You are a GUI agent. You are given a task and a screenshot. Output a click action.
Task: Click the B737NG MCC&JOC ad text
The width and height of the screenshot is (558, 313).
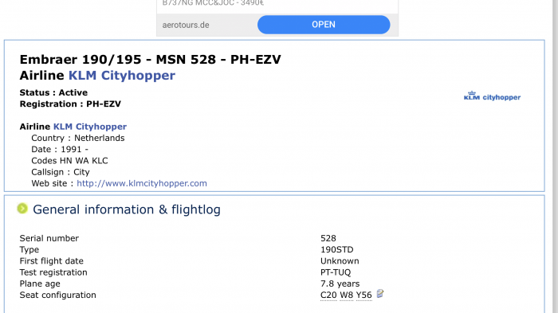click(x=213, y=3)
